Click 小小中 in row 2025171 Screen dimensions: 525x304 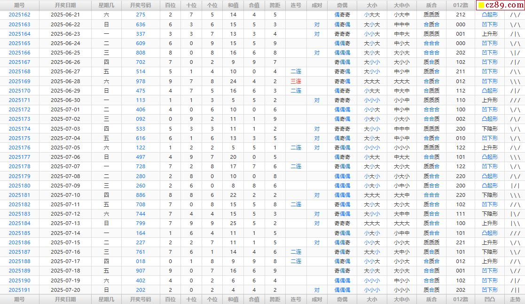[401, 100]
